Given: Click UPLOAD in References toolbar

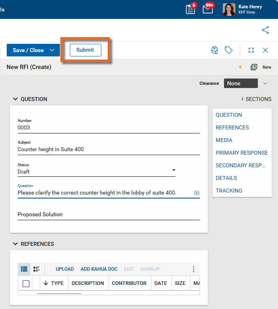Looking at the screenshot, I should (x=65, y=269).
